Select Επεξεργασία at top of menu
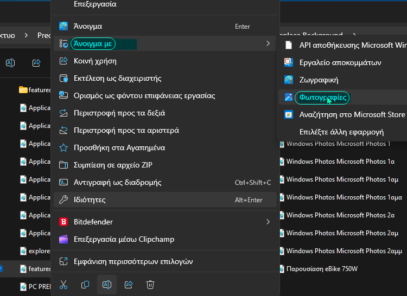 165,5
